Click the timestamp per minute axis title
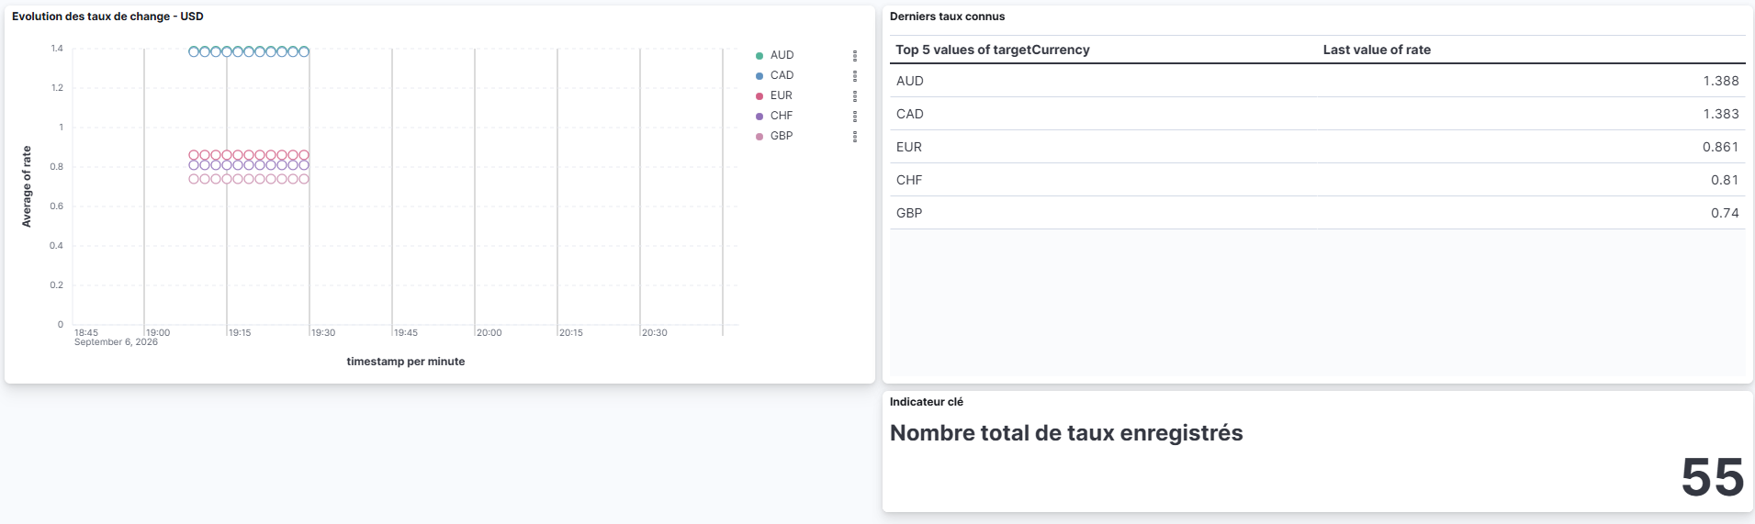1755x524 pixels. [x=406, y=362]
